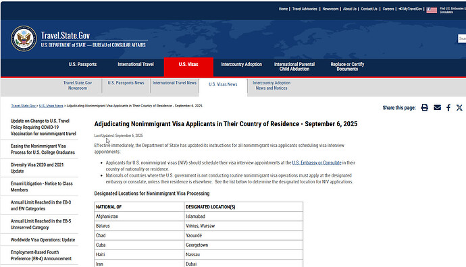Select the Belarus table cell
Viewport: 466px width, 267px height.
(x=139, y=226)
